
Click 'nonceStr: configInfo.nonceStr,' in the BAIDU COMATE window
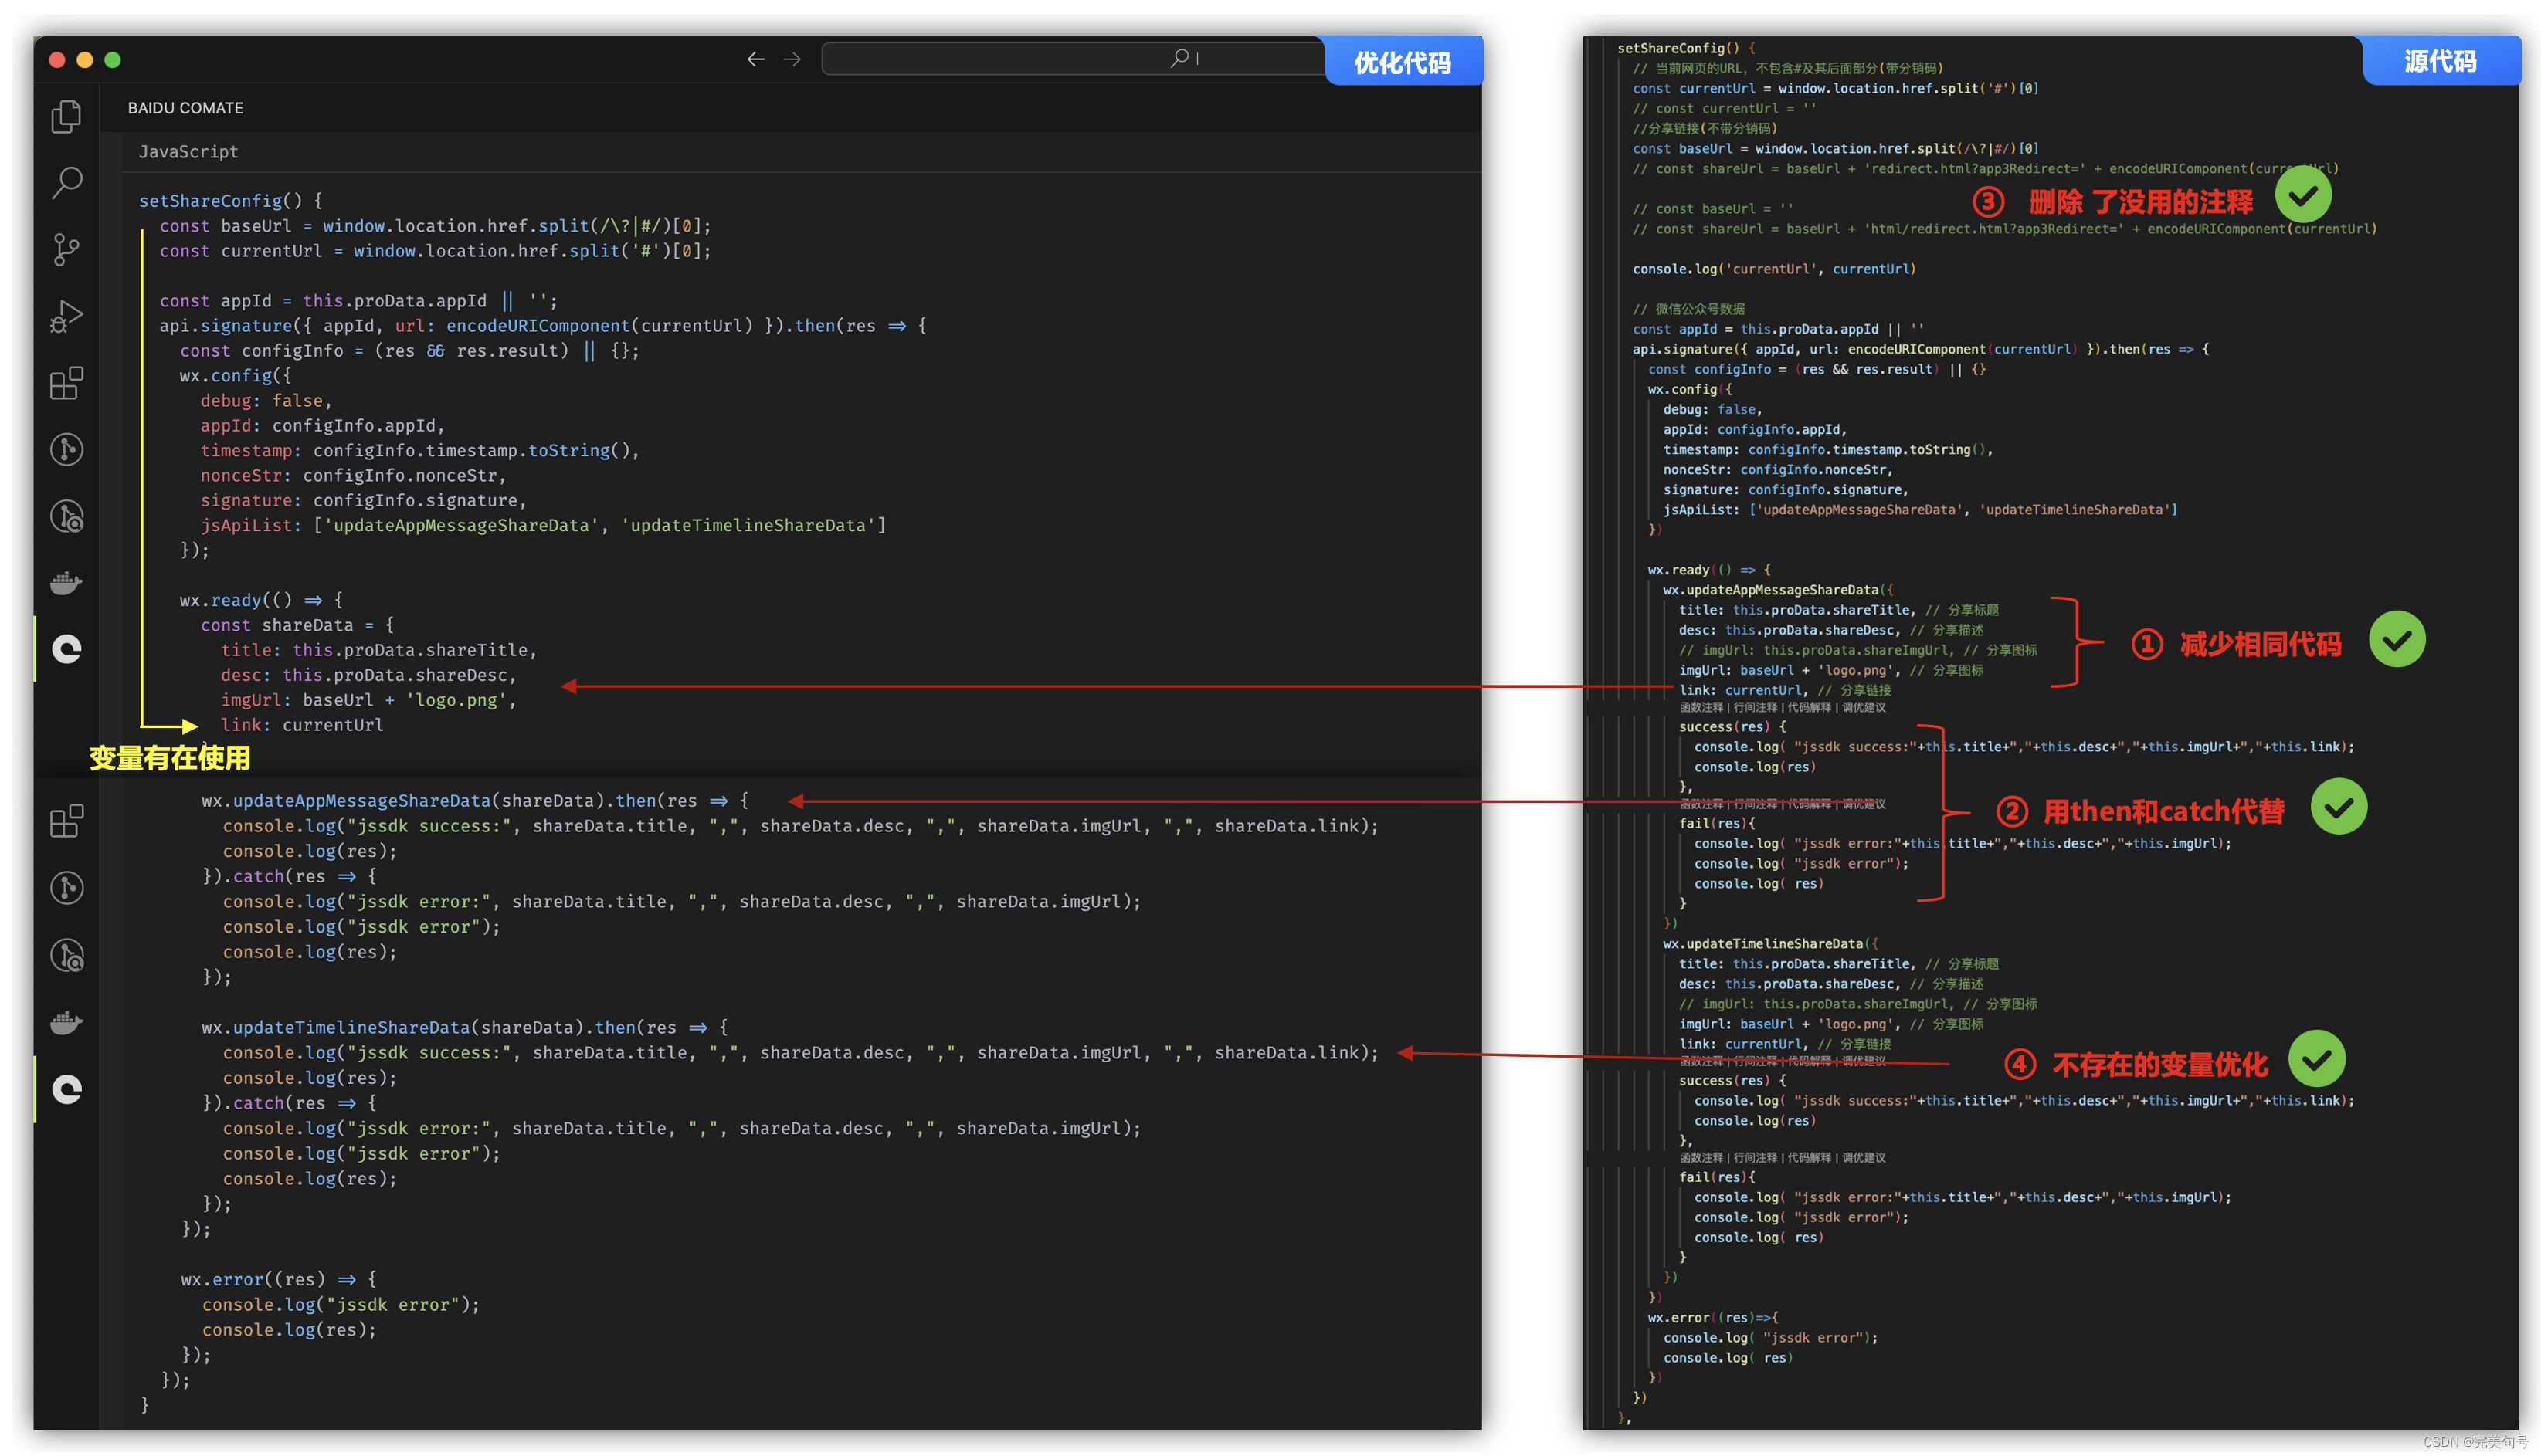coord(353,475)
